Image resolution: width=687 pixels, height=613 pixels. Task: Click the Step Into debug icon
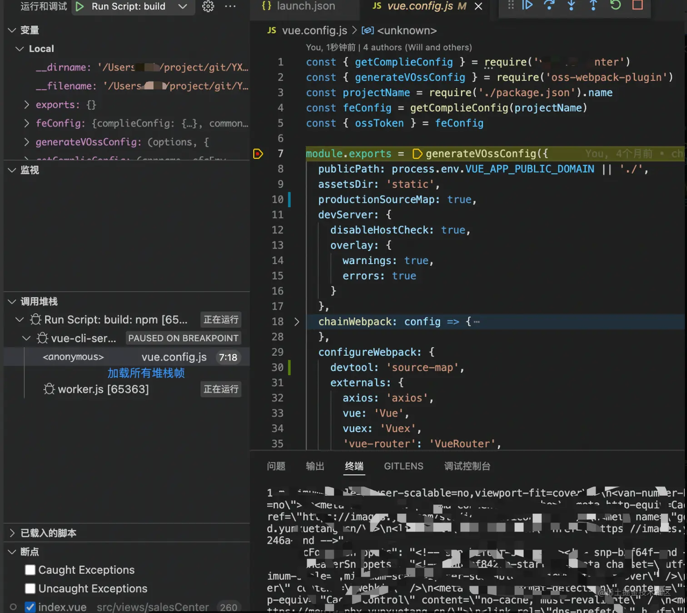click(572, 5)
